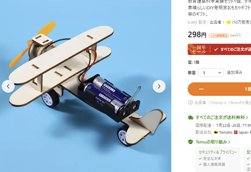251x172 pixels.
Task: Click the 298円 price
Action: (x=197, y=35)
